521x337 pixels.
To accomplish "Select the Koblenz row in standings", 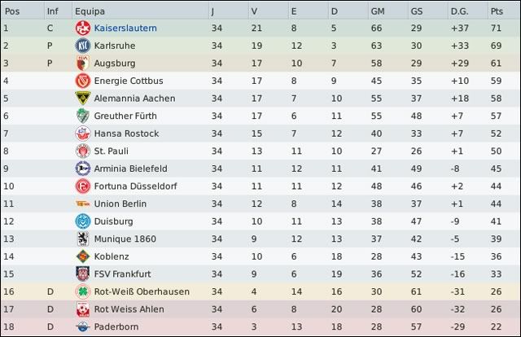I will (x=260, y=256).
